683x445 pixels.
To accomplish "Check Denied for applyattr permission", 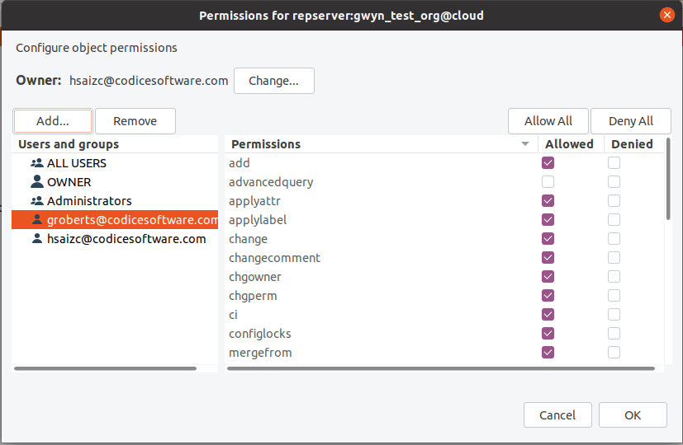I will point(614,201).
